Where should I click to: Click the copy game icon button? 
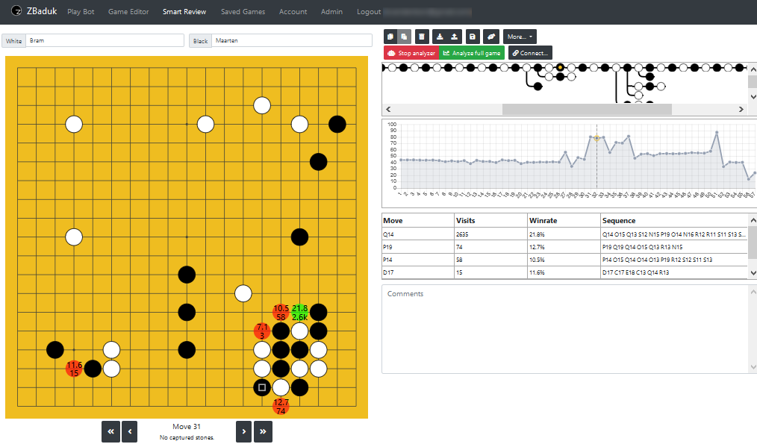click(390, 37)
